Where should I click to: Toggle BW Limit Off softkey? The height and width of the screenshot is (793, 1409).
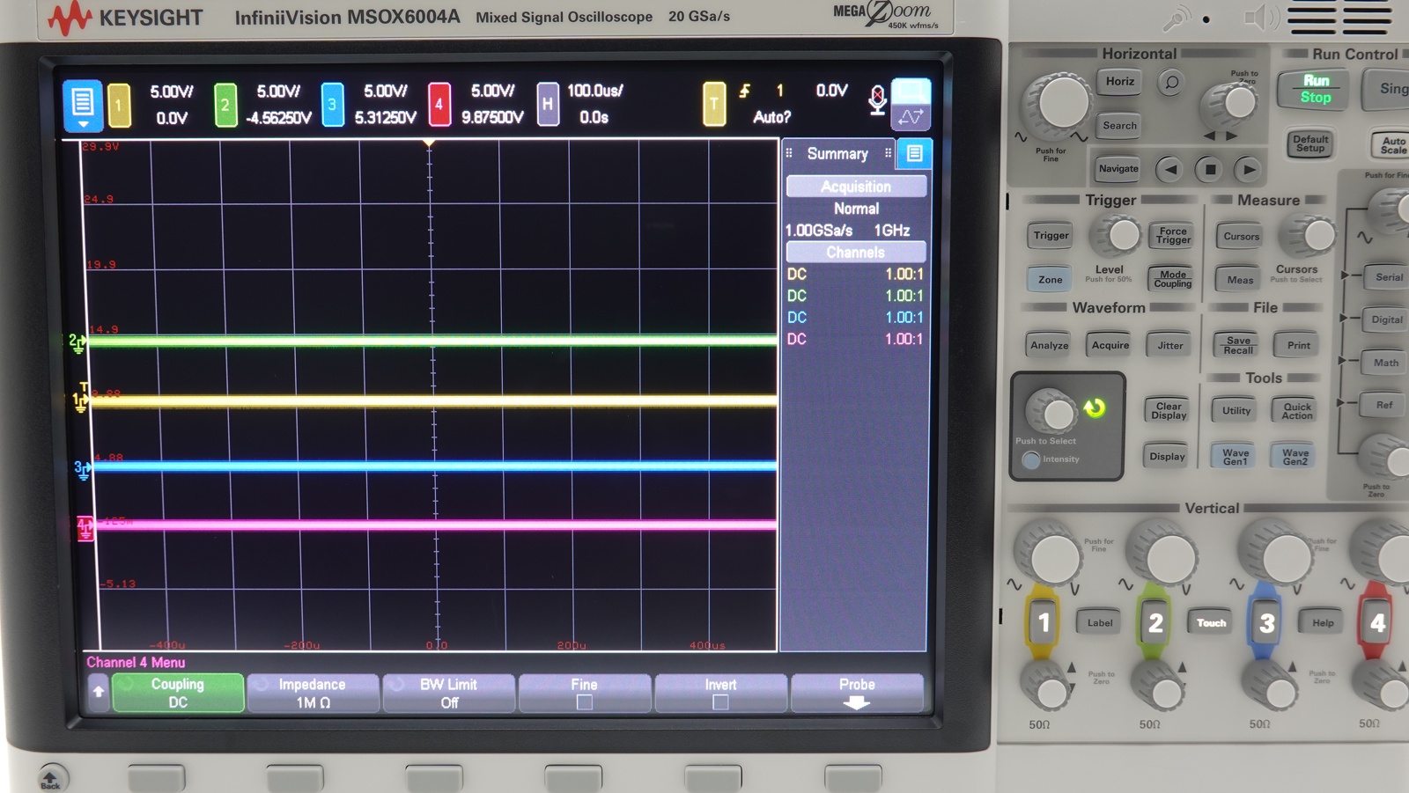(x=448, y=693)
